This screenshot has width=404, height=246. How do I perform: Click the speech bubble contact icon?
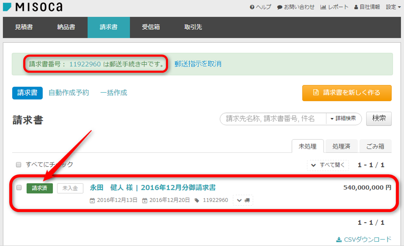pos(280,7)
